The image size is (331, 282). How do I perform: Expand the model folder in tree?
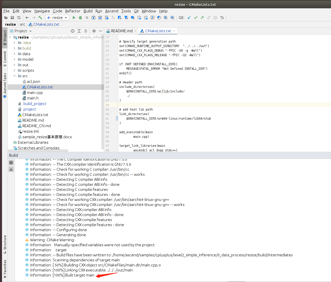[14, 59]
